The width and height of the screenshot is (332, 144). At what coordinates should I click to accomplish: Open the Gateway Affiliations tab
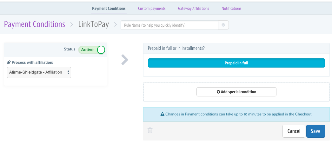point(194,9)
